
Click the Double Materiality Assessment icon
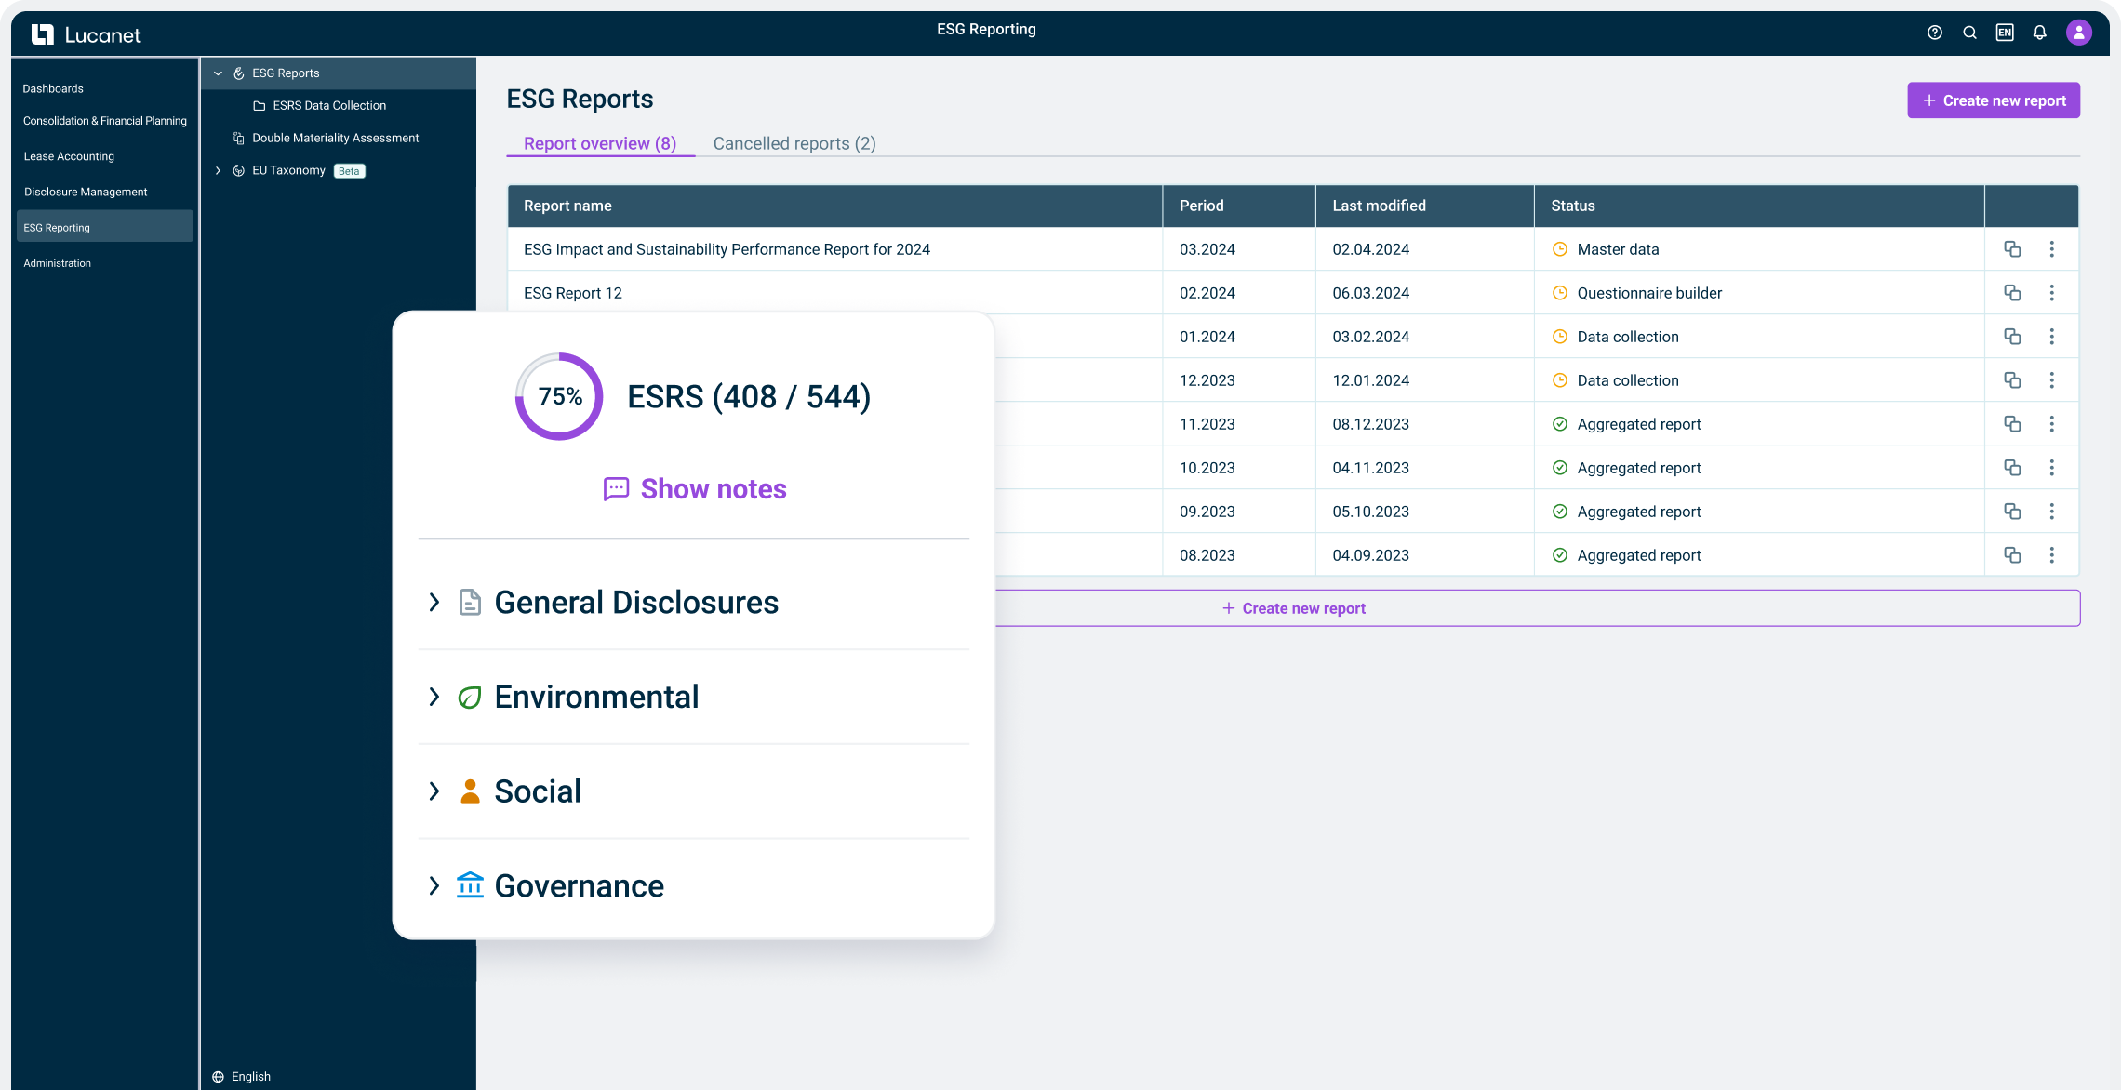click(239, 139)
